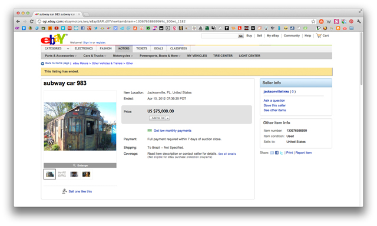The height and width of the screenshot is (226, 377).
Task: Open Powersports, Boats & More dropdown
Action: coord(160,56)
